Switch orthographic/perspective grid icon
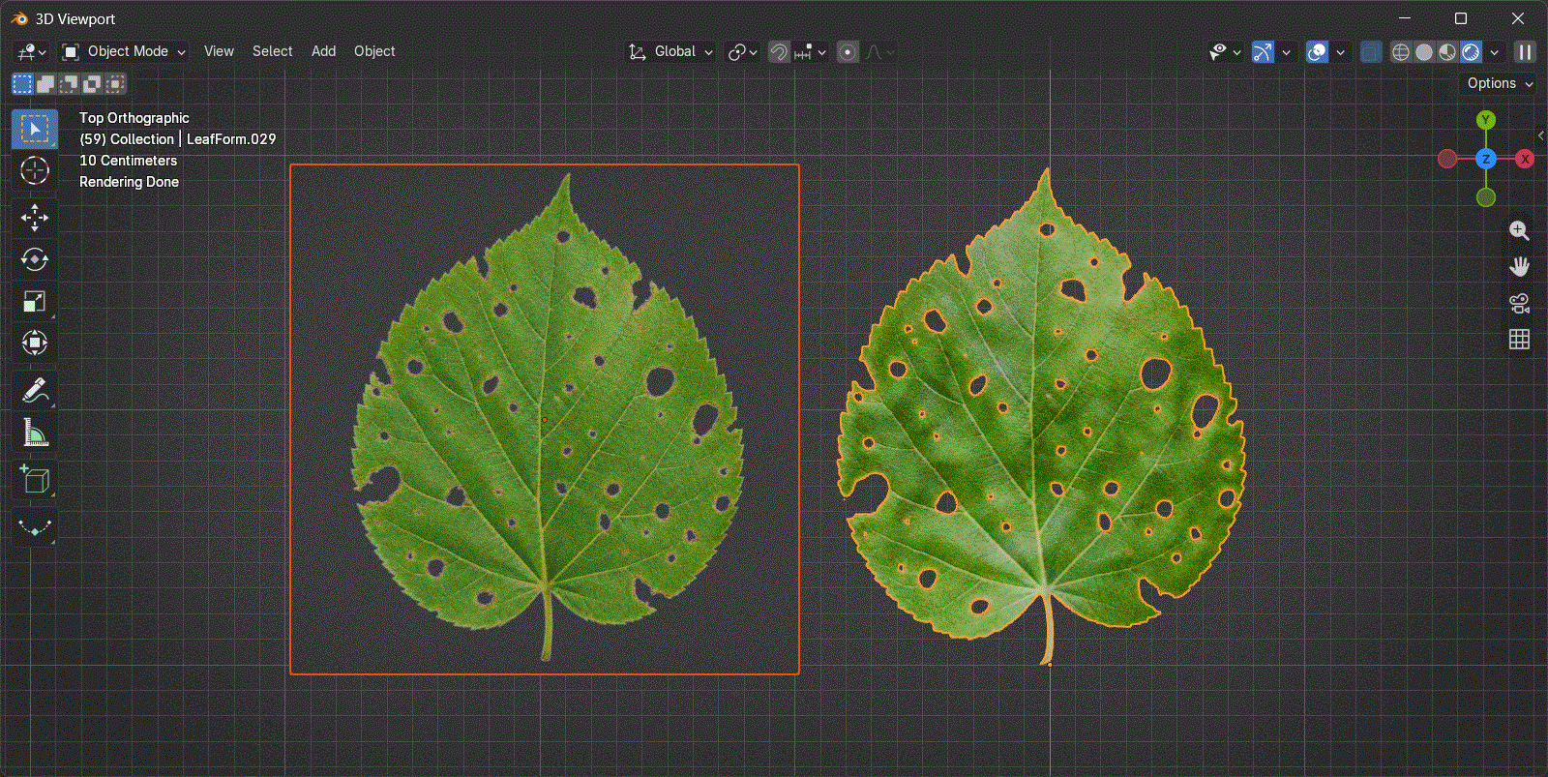Viewport: 1548px width, 777px height. 1519,339
